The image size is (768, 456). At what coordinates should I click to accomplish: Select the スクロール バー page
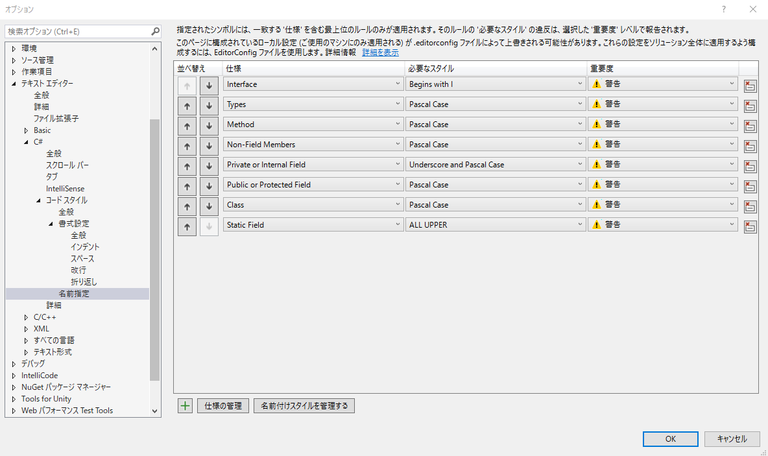click(x=67, y=165)
